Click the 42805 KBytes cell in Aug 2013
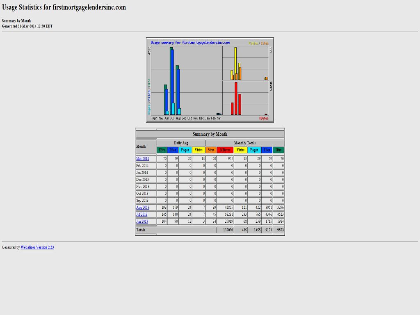Screen dimensions: 420x315 [x=225, y=207]
